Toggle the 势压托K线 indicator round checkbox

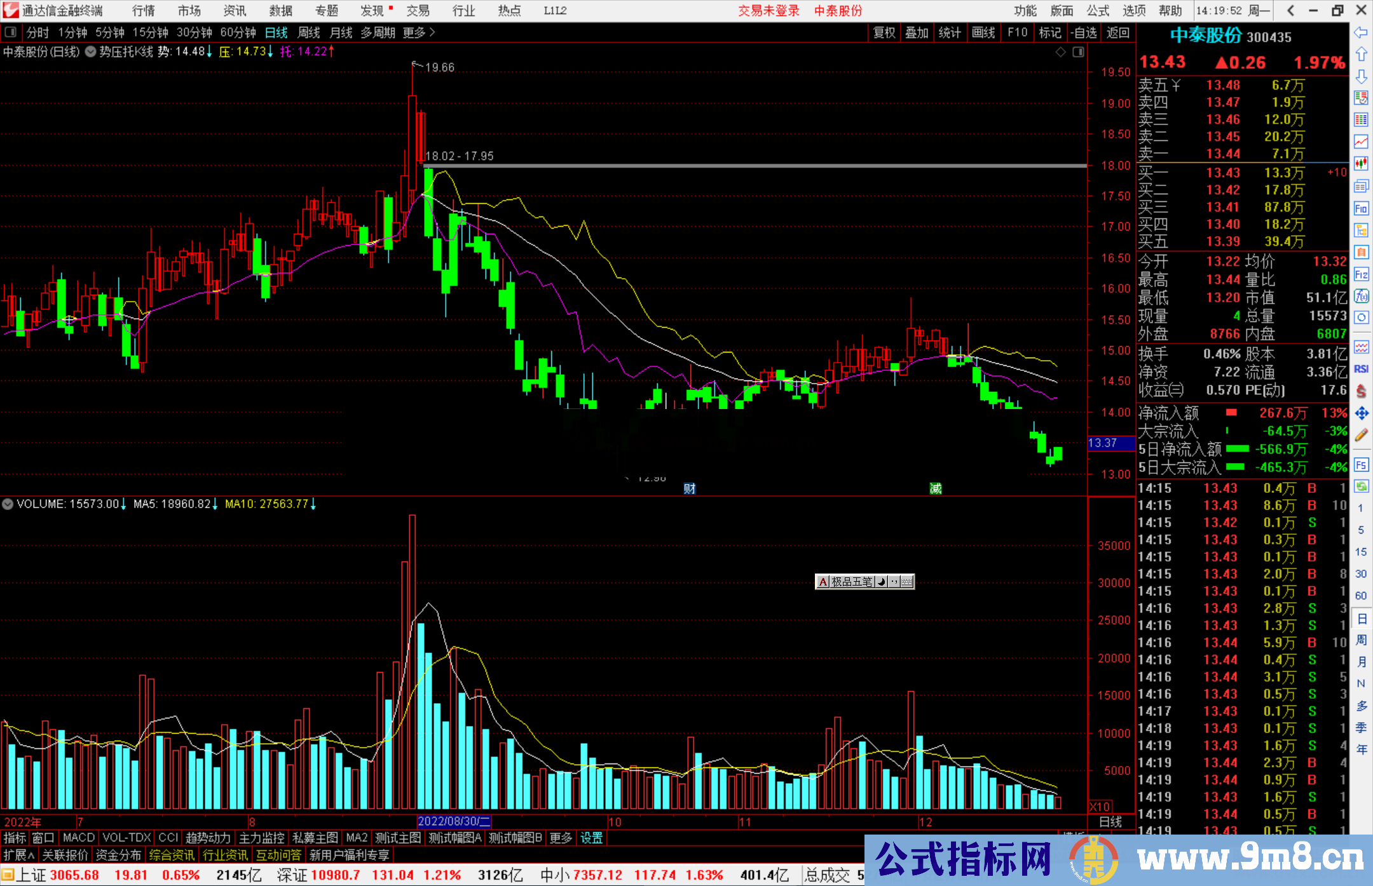click(x=91, y=51)
